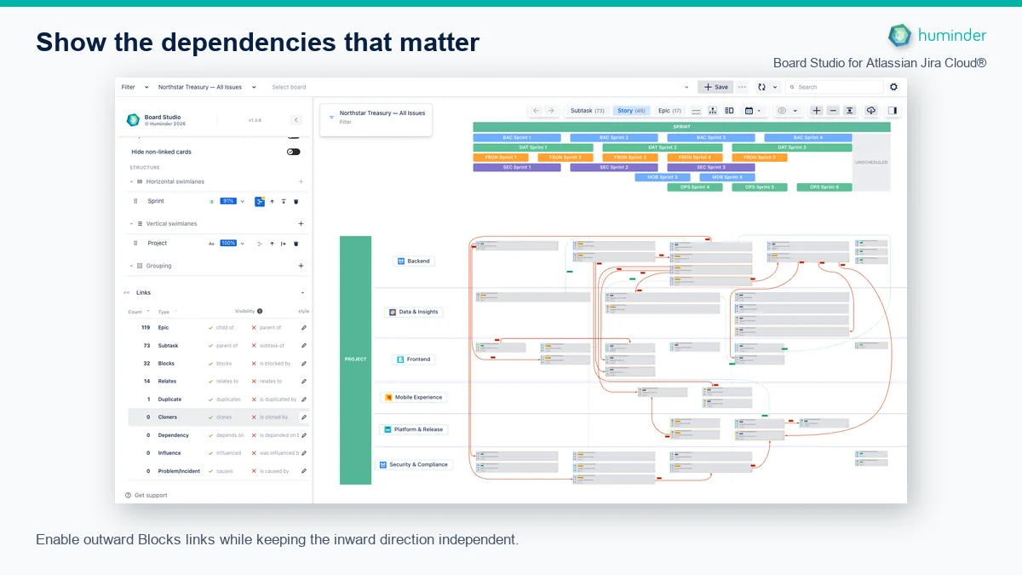The image size is (1022, 575).
Task: Click the cloud upload export icon
Action: click(x=870, y=111)
